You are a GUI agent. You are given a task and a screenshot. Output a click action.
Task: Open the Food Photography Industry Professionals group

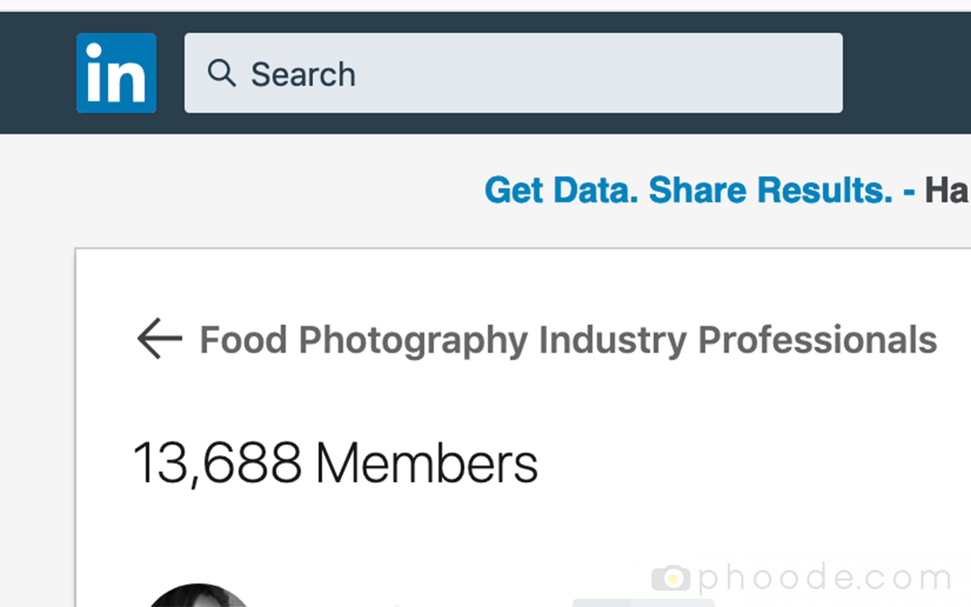[568, 340]
